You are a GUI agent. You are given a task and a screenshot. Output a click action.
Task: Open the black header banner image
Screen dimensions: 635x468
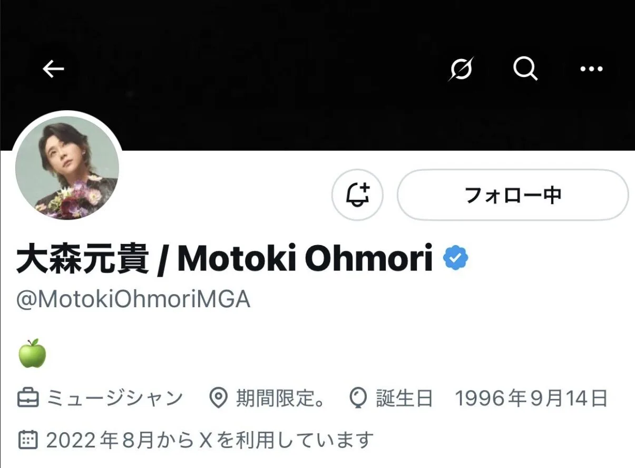[x=317, y=75]
